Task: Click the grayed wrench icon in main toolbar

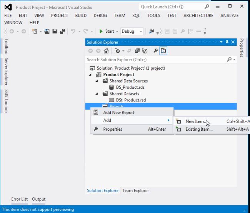Action: tap(183, 31)
